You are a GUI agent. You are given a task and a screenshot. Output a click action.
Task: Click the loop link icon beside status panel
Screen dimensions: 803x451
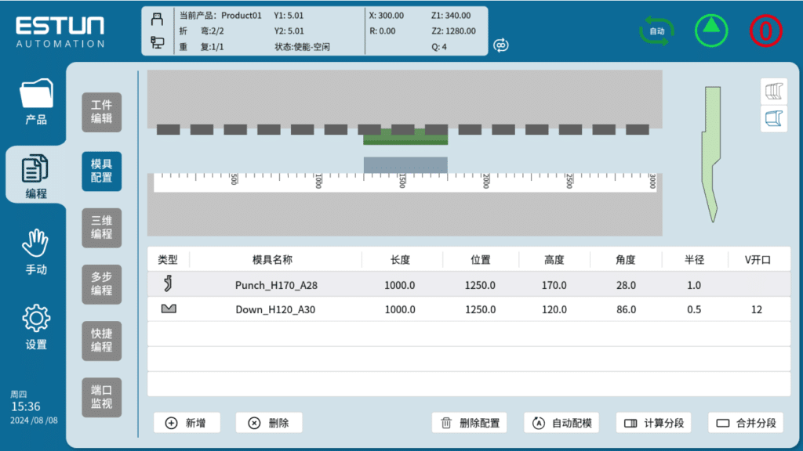(501, 45)
